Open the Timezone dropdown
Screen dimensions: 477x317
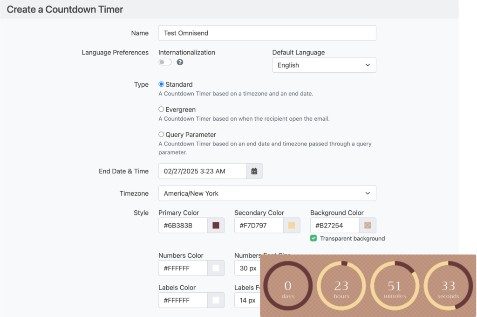(x=267, y=193)
